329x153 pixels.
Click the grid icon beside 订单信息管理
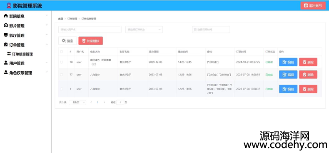(x=9, y=54)
